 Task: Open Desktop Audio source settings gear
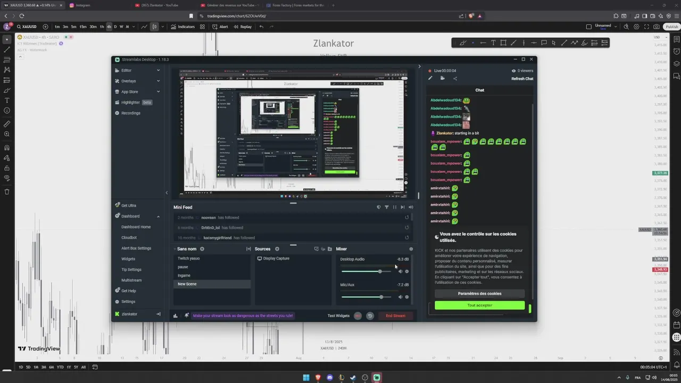(x=407, y=271)
